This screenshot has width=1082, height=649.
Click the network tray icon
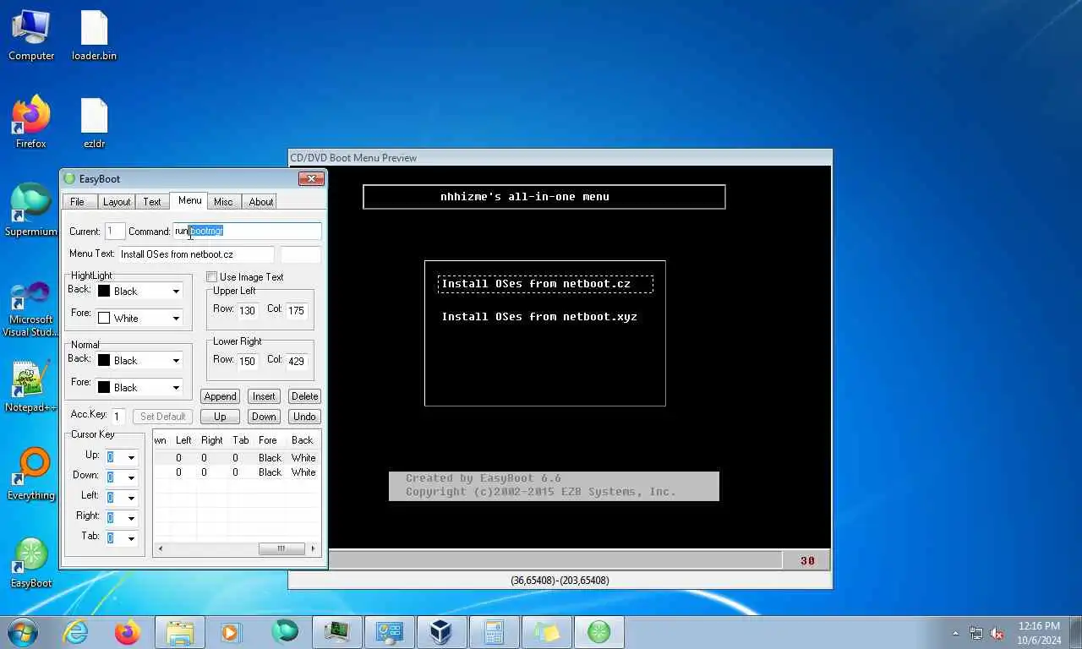pyautogui.click(x=976, y=633)
